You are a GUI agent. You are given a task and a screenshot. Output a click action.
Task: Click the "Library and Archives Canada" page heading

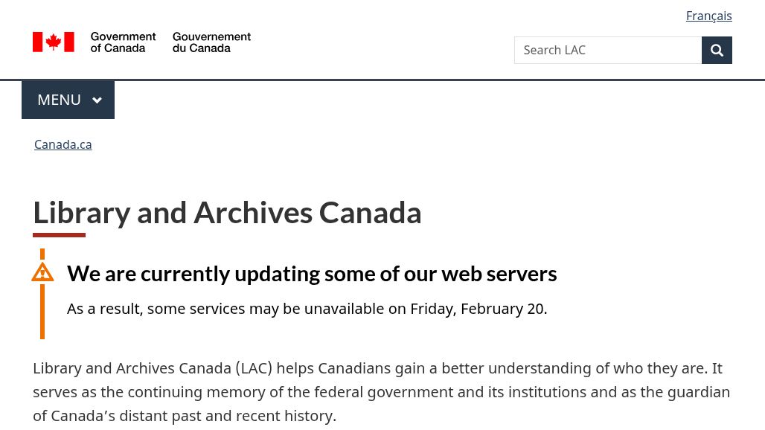[227, 213]
